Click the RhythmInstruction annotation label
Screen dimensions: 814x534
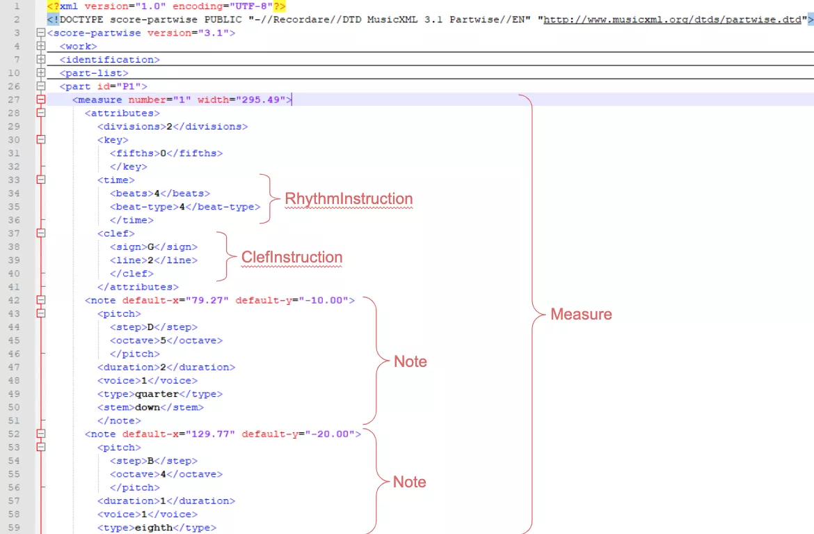pyautogui.click(x=348, y=198)
